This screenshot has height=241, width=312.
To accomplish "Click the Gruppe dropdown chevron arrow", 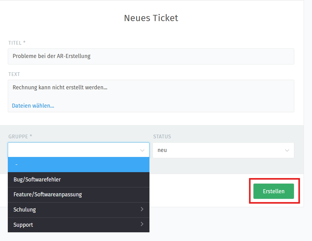I will (x=142, y=150).
